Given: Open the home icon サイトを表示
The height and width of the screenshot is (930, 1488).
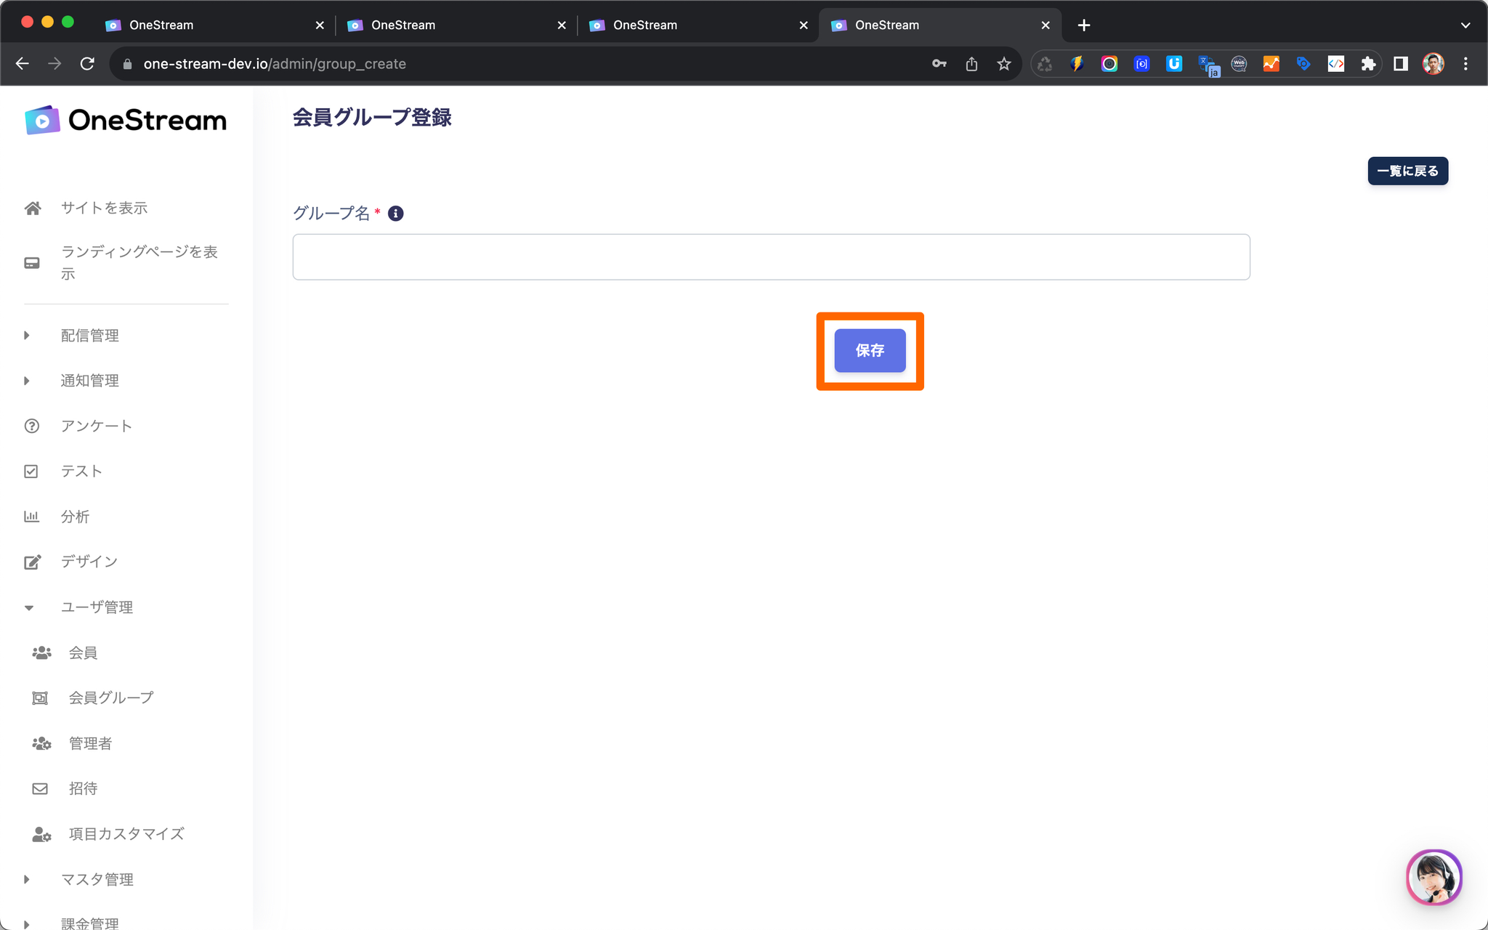Looking at the screenshot, I should (x=32, y=208).
